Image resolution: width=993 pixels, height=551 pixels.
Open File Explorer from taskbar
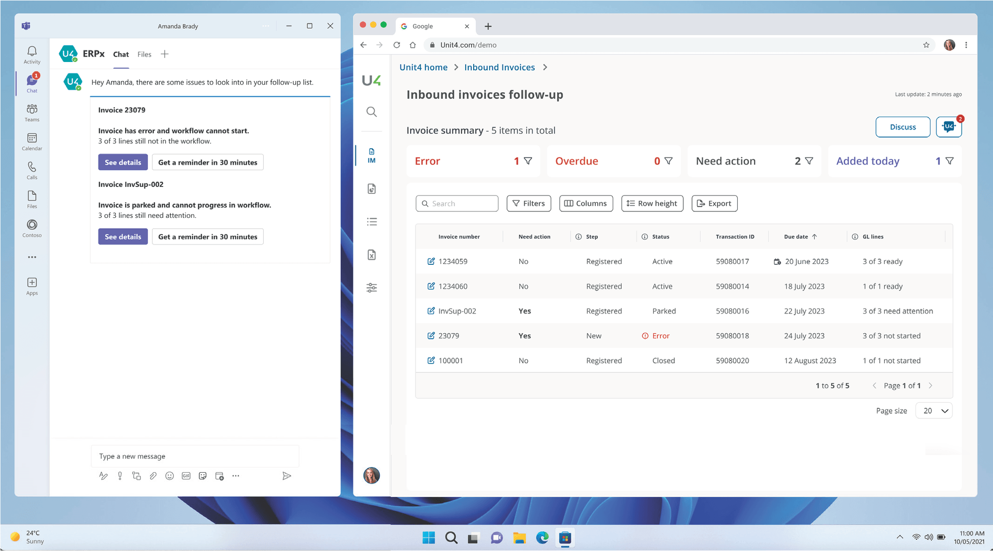point(519,538)
